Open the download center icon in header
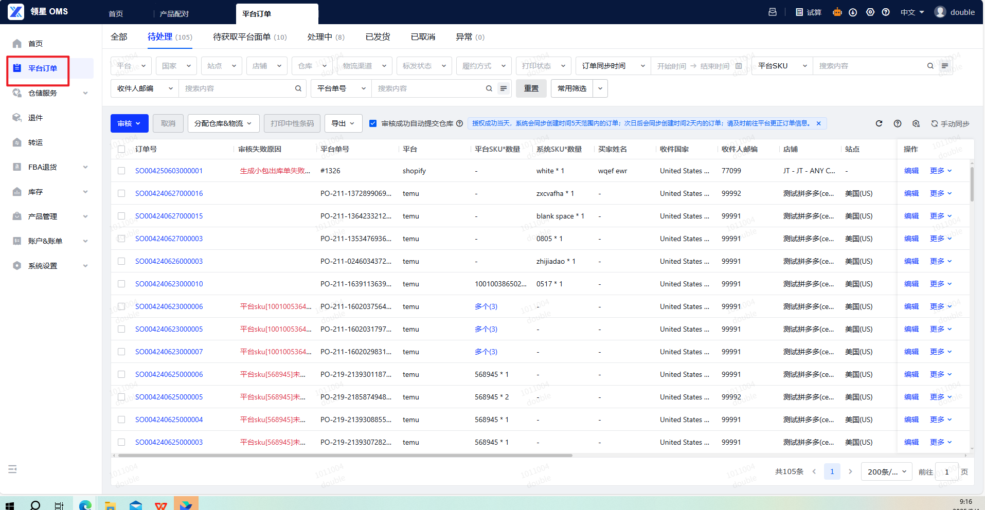Image resolution: width=985 pixels, height=510 pixels. 853,12
